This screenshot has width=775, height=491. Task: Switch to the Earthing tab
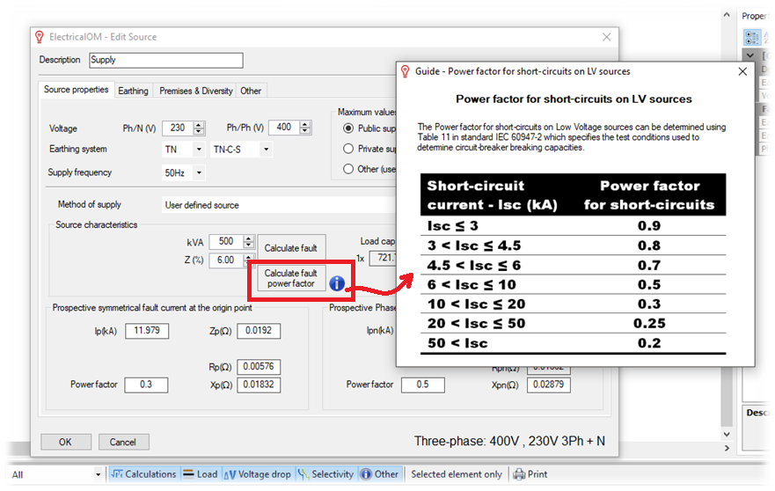click(x=133, y=91)
